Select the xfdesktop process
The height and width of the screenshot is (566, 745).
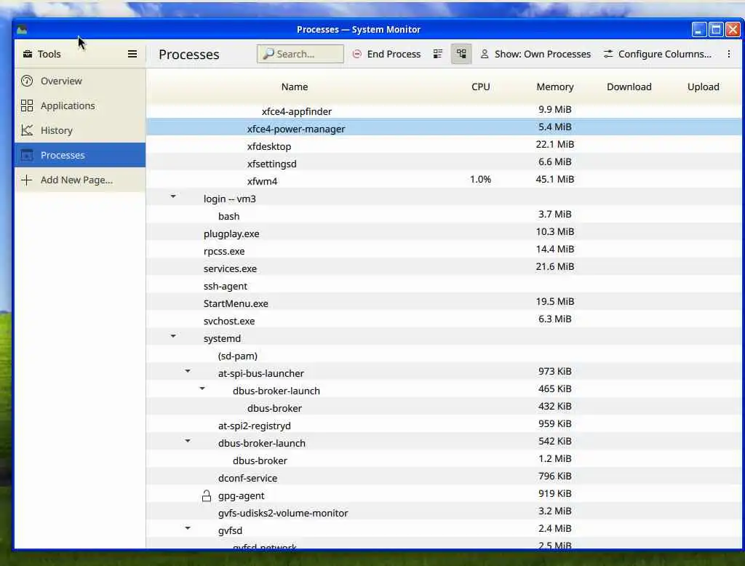[x=443, y=145]
